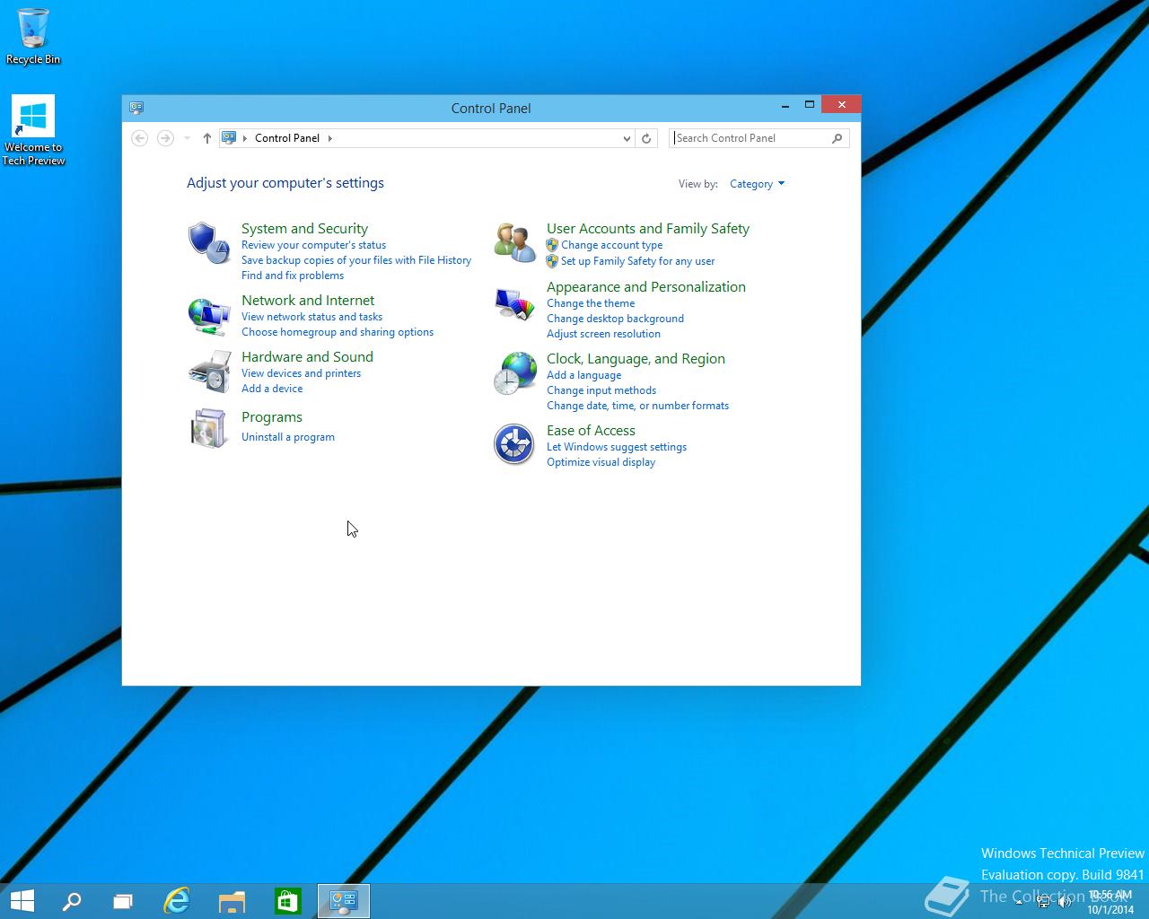Click Choose homegroup and sharing options
This screenshot has width=1149, height=919.
[x=338, y=332]
